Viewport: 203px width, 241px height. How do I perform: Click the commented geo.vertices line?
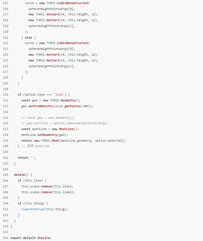click(x=64, y=123)
